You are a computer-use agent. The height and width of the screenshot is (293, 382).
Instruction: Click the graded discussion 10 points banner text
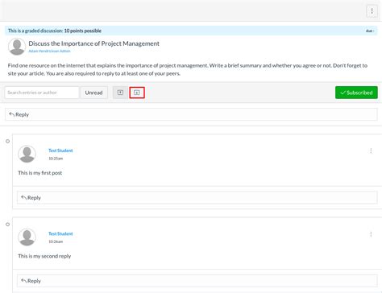pos(55,31)
